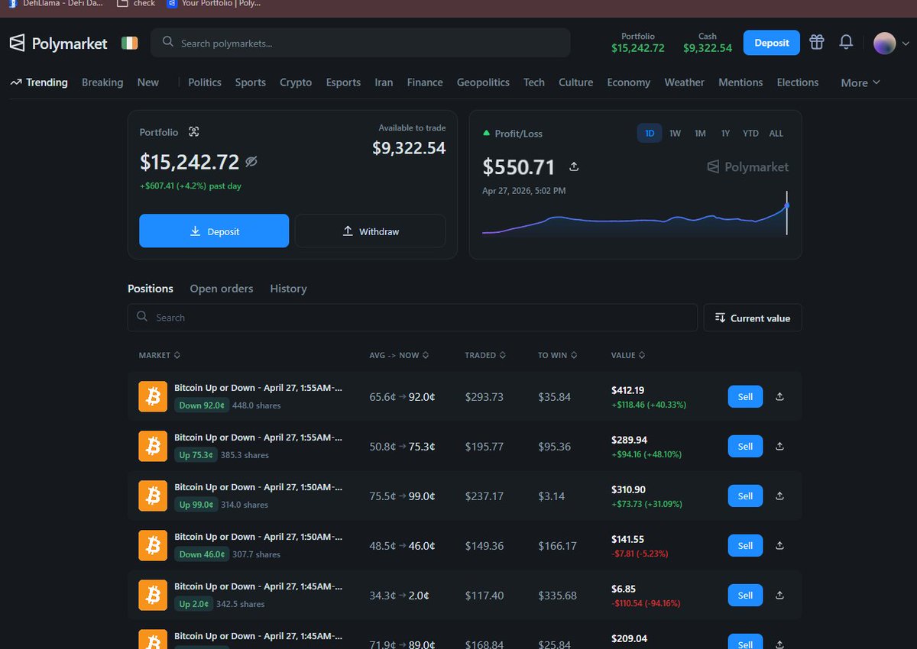917x649 pixels.
Task: Share the Down 46.0¢ Bitcoin position
Action: point(779,546)
